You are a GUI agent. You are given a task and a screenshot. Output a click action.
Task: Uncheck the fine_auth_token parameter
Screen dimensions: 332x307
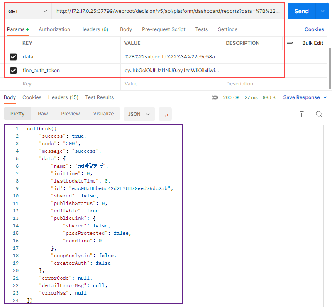pyautogui.click(x=13, y=71)
